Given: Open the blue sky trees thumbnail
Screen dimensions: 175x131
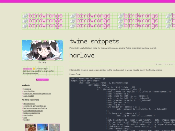Looking at the screenshot, I should click(x=42, y=127).
